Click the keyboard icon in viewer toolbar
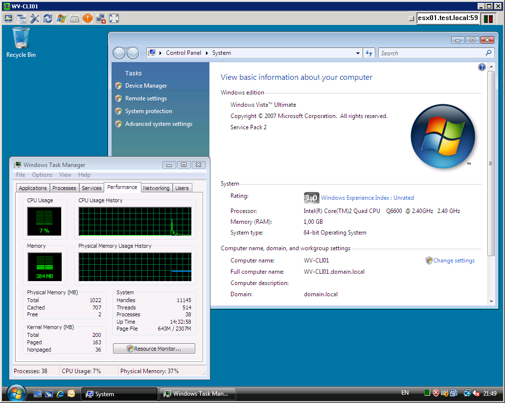 [74, 19]
